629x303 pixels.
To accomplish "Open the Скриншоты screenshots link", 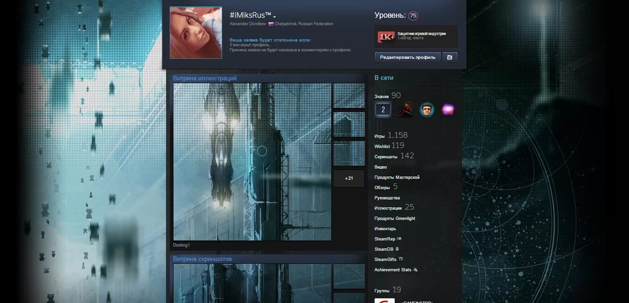I will pos(386,156).
